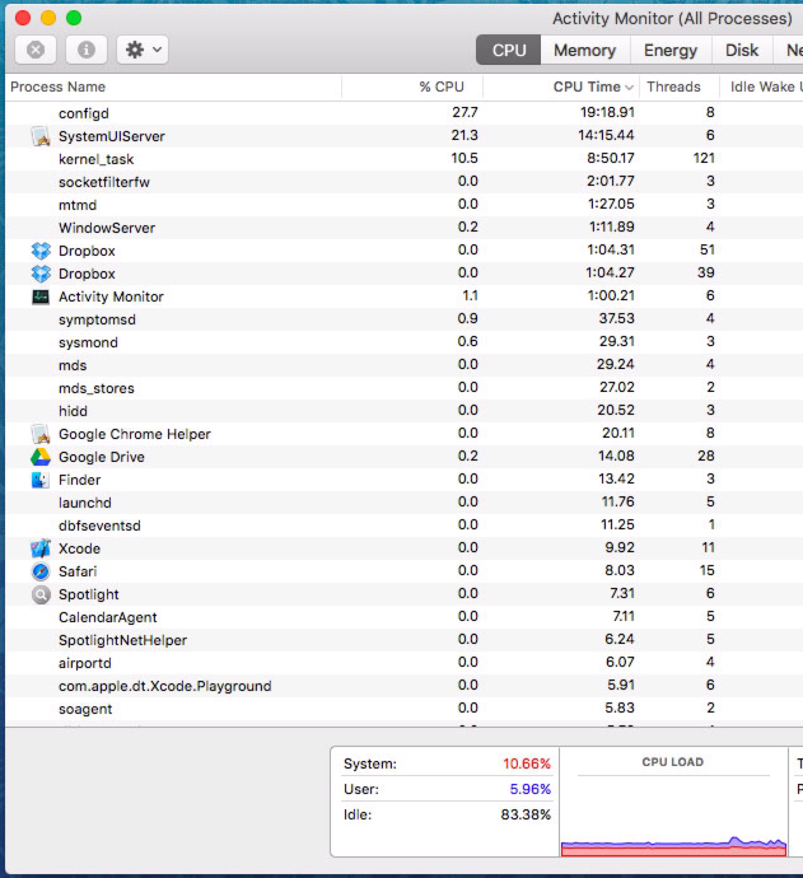Image resolution: width=803 pixels, height=878 pixels.
Task: Select the SystemUIServer process icon
Action: 41,136
